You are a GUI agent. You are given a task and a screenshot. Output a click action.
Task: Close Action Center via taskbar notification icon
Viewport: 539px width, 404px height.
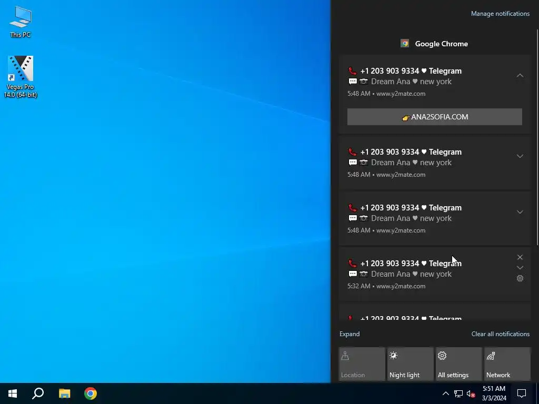pos(522,393)
